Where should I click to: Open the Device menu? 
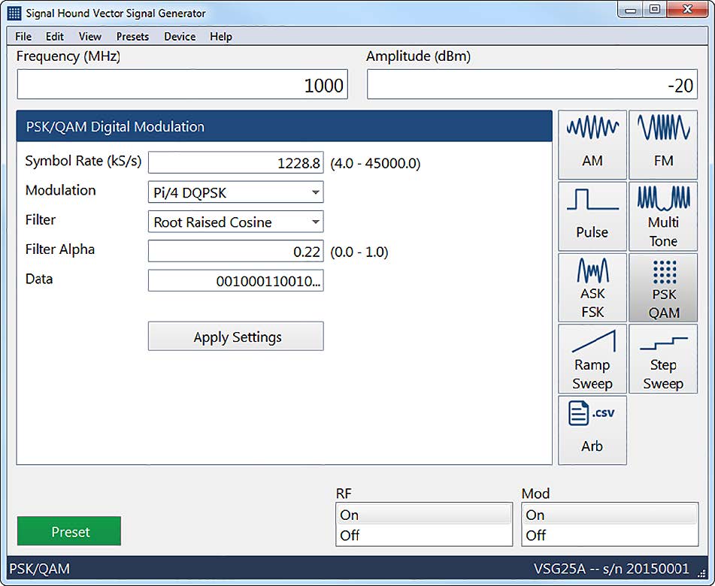[180, 36]
